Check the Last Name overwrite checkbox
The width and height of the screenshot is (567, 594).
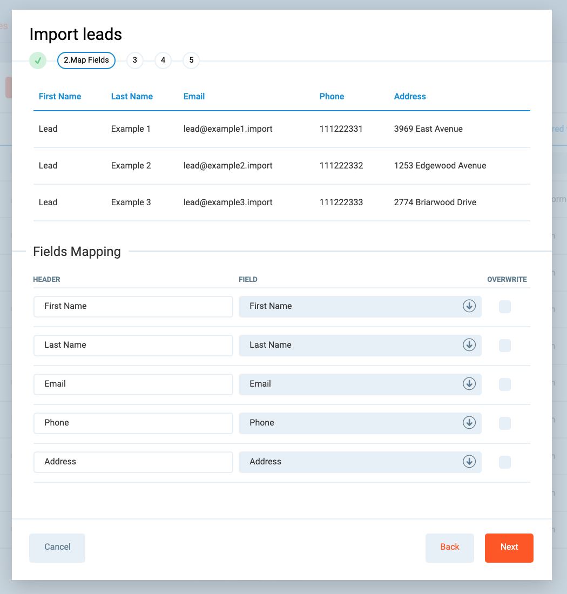[504, 346]
